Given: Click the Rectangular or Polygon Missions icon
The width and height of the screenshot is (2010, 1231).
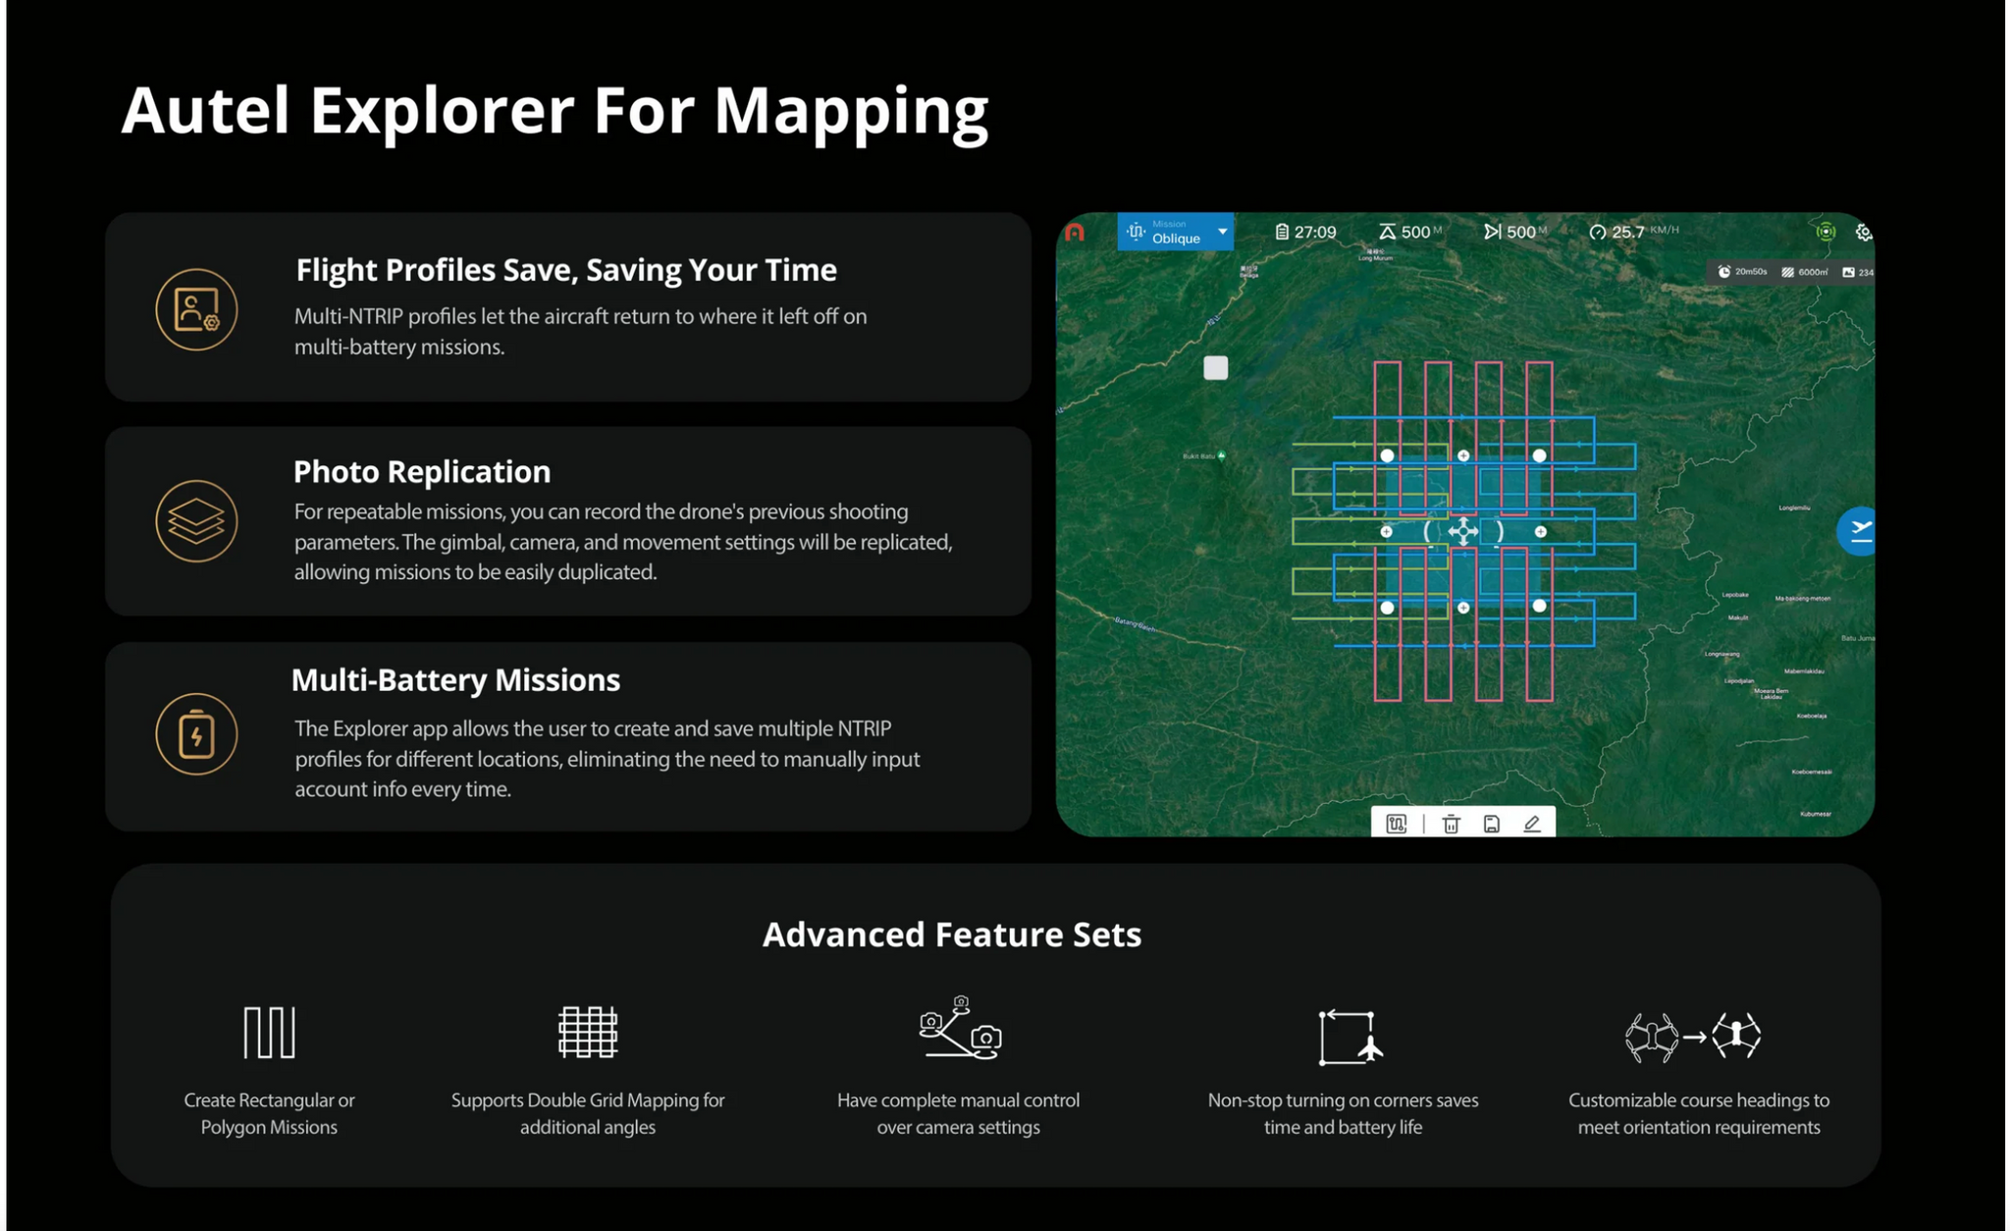Looking at the screenshot, I should pos(269,1032).
